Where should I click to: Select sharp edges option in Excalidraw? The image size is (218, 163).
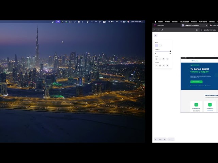pos(157,46)
